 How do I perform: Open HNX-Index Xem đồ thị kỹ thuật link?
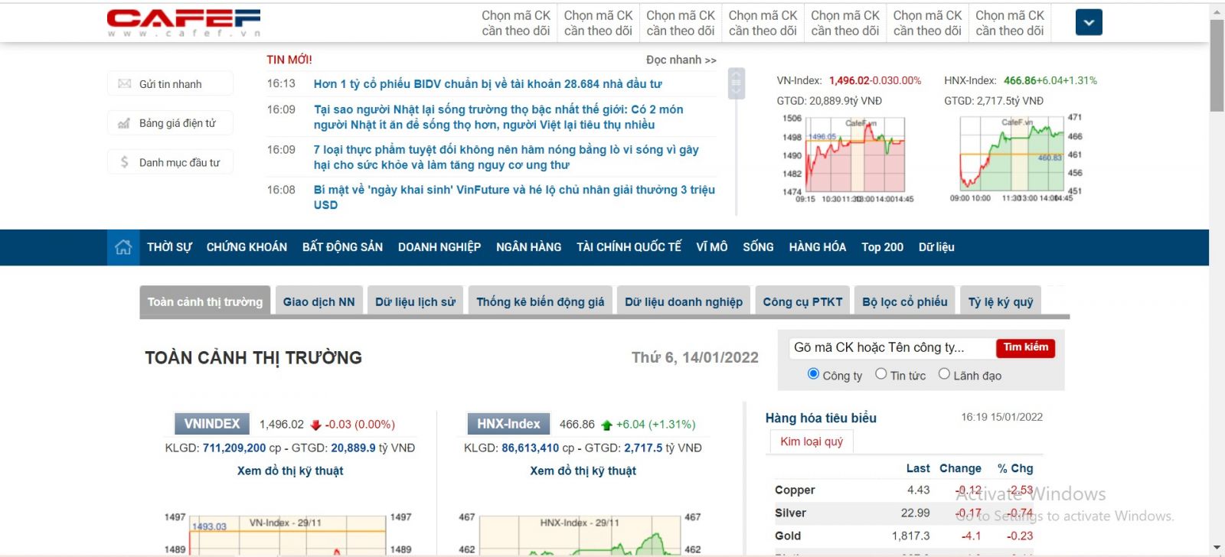[583, 471]
